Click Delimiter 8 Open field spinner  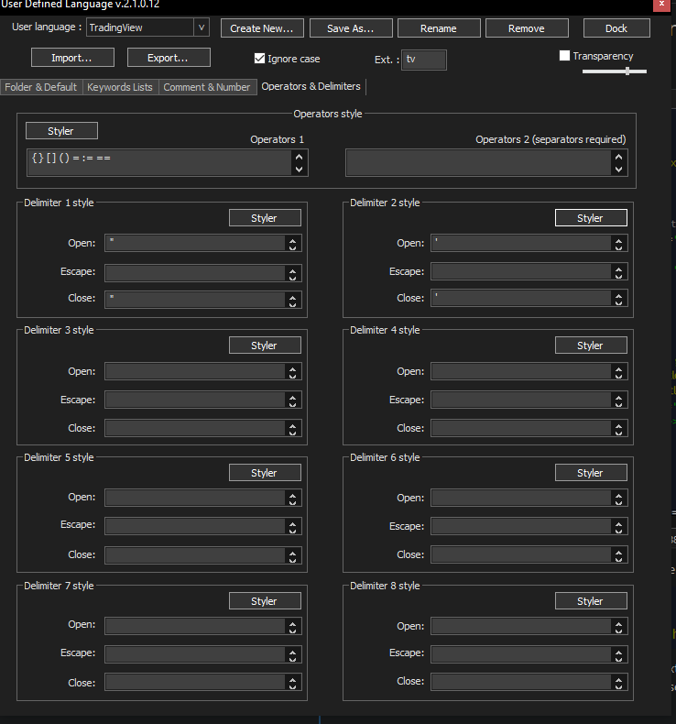tap(619, 627)
